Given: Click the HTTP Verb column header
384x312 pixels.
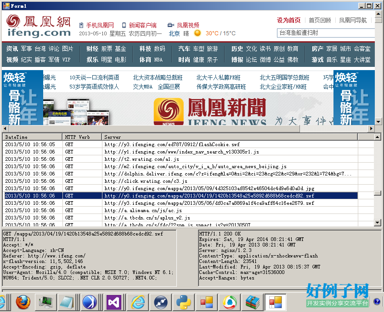Looking at the screenshot, I should [x=82, y=137].
